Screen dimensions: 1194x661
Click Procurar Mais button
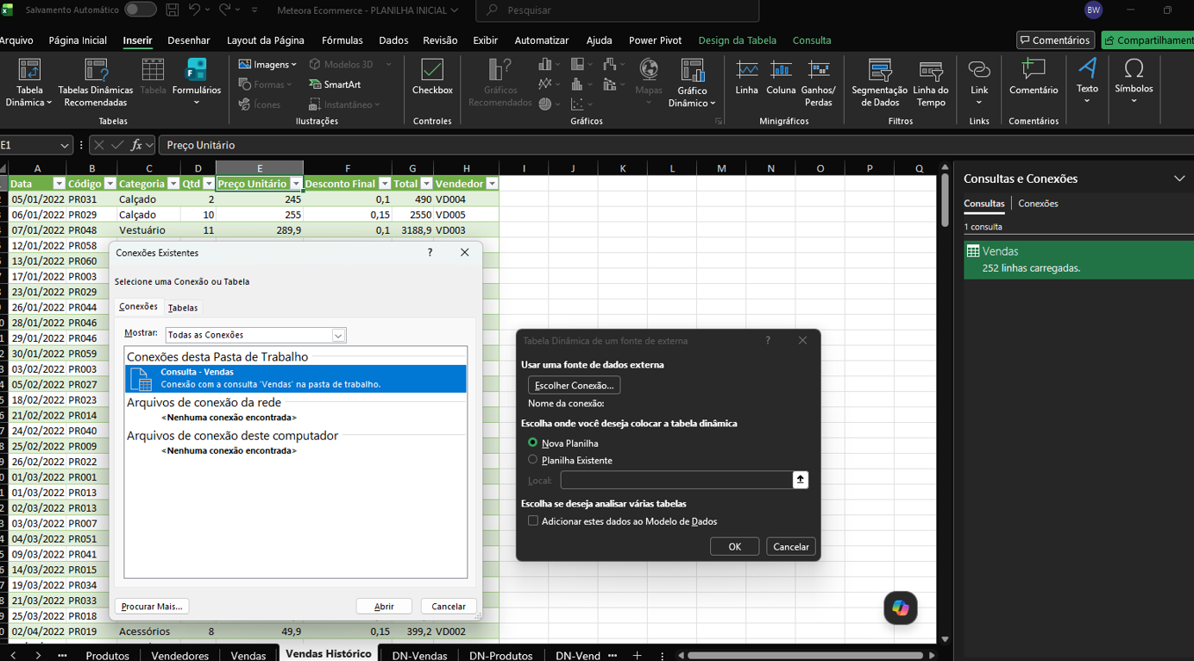(152, 607)
